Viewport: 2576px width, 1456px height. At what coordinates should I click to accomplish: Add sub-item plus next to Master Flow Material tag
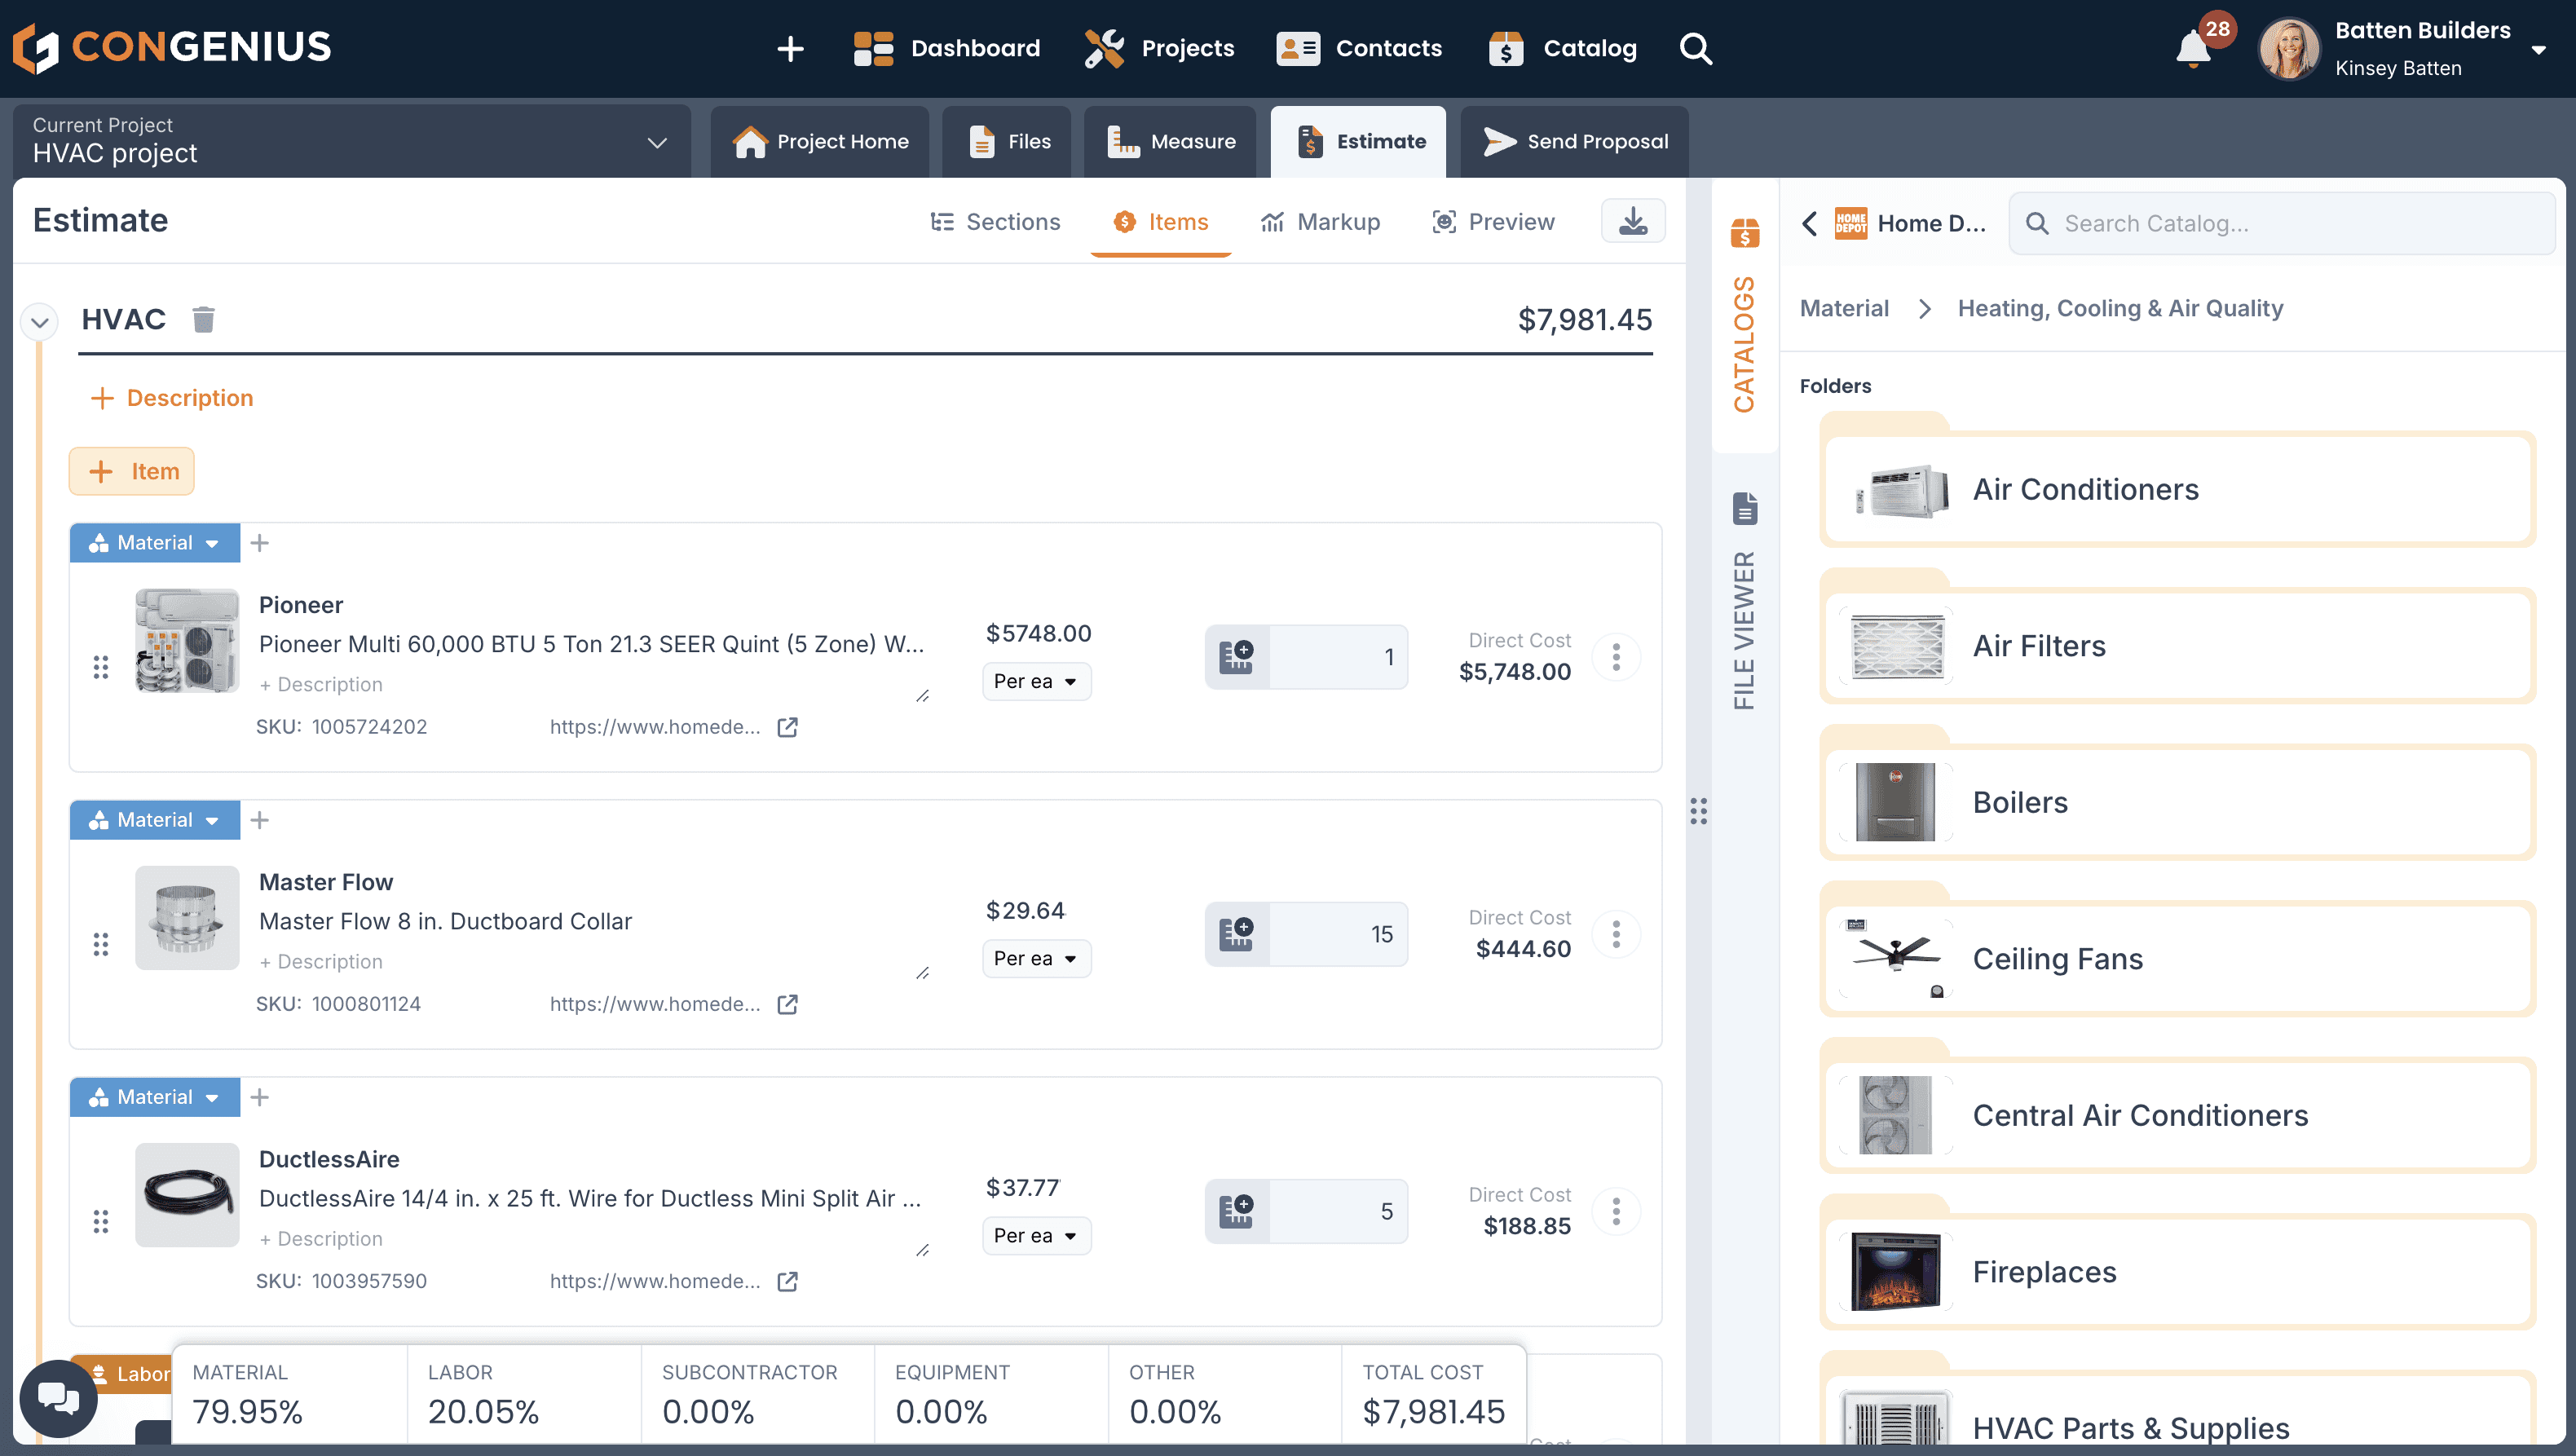pyautogui.click(x=260, y=820)
